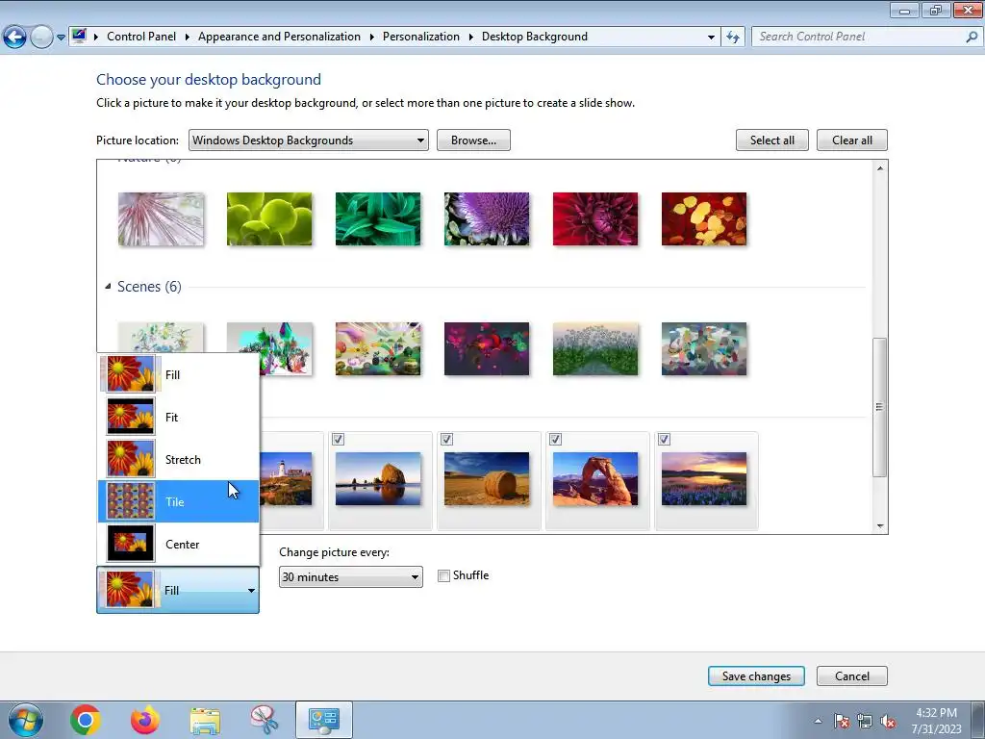The image size is (985, 739).
Task: Uncheck the sunset lake wallpaper checkbox
Action: [x=664, y=439]
